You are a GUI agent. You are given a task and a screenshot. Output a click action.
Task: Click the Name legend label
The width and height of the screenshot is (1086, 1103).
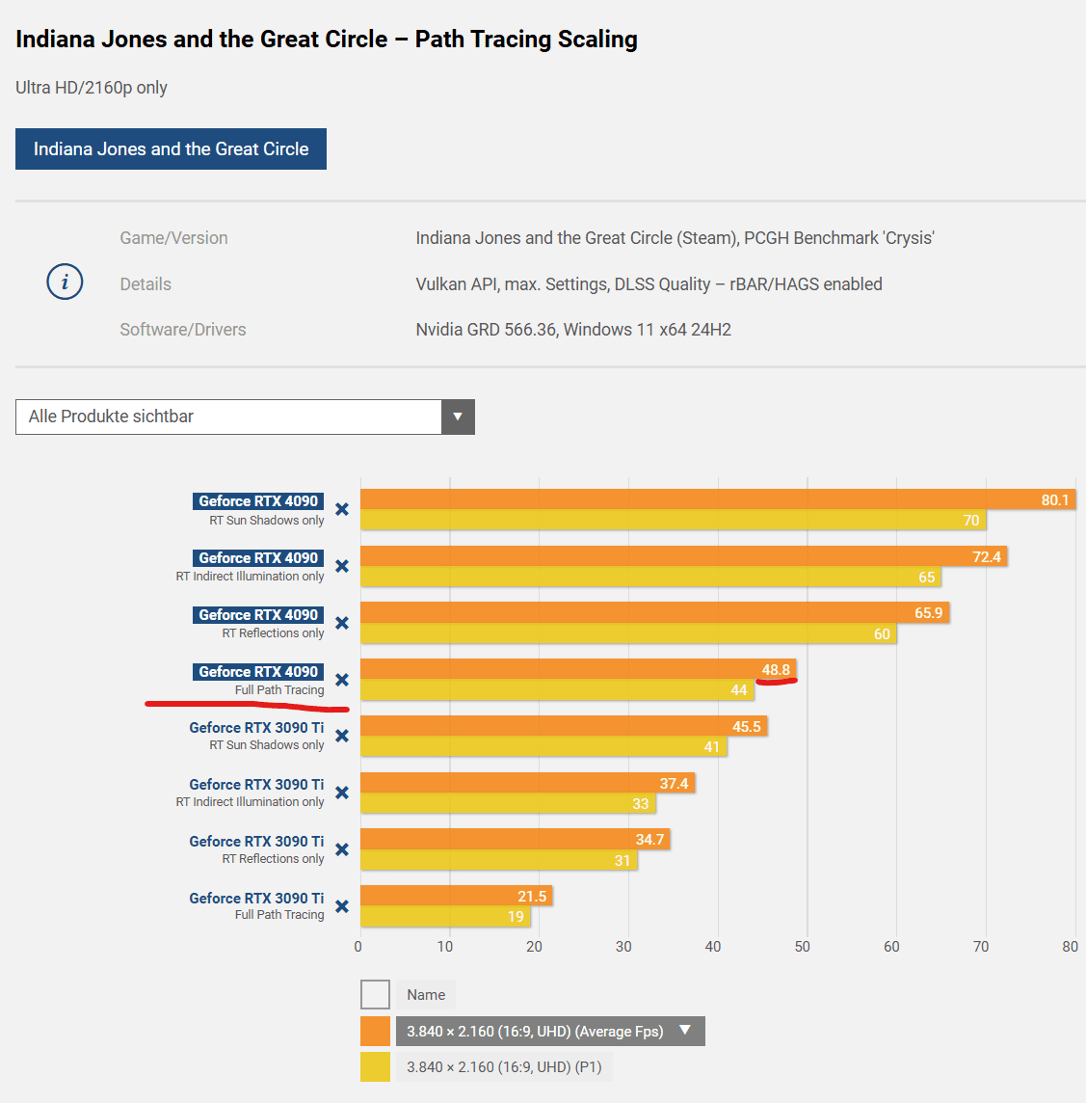tap(426, 995)
